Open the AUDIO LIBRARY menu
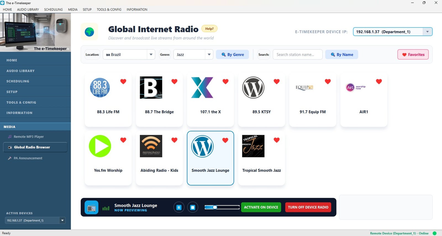The image size is (442, 236). (28, 9)
